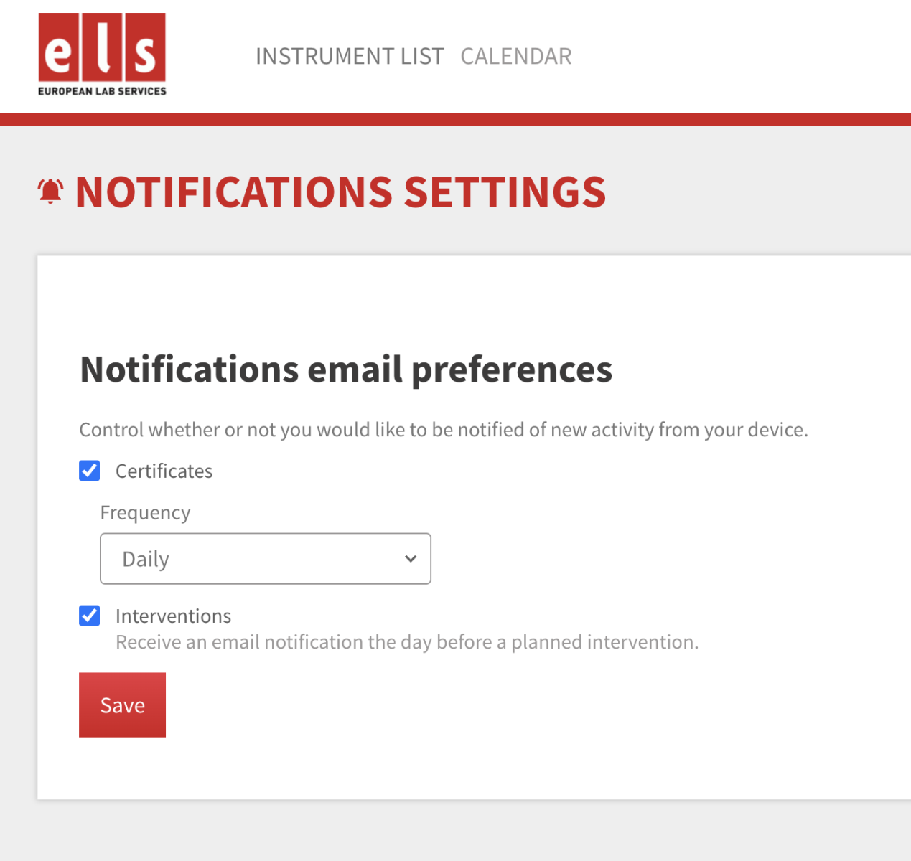Click the 'Receive an email notification' helper text
Viewport: 911px width, 861px height.
pos(406,642)
